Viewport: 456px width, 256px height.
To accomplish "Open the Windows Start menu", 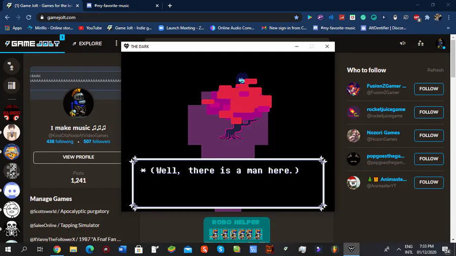I will (8, 249).
